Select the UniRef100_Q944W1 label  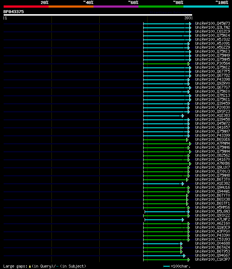[x=212, y=192]
